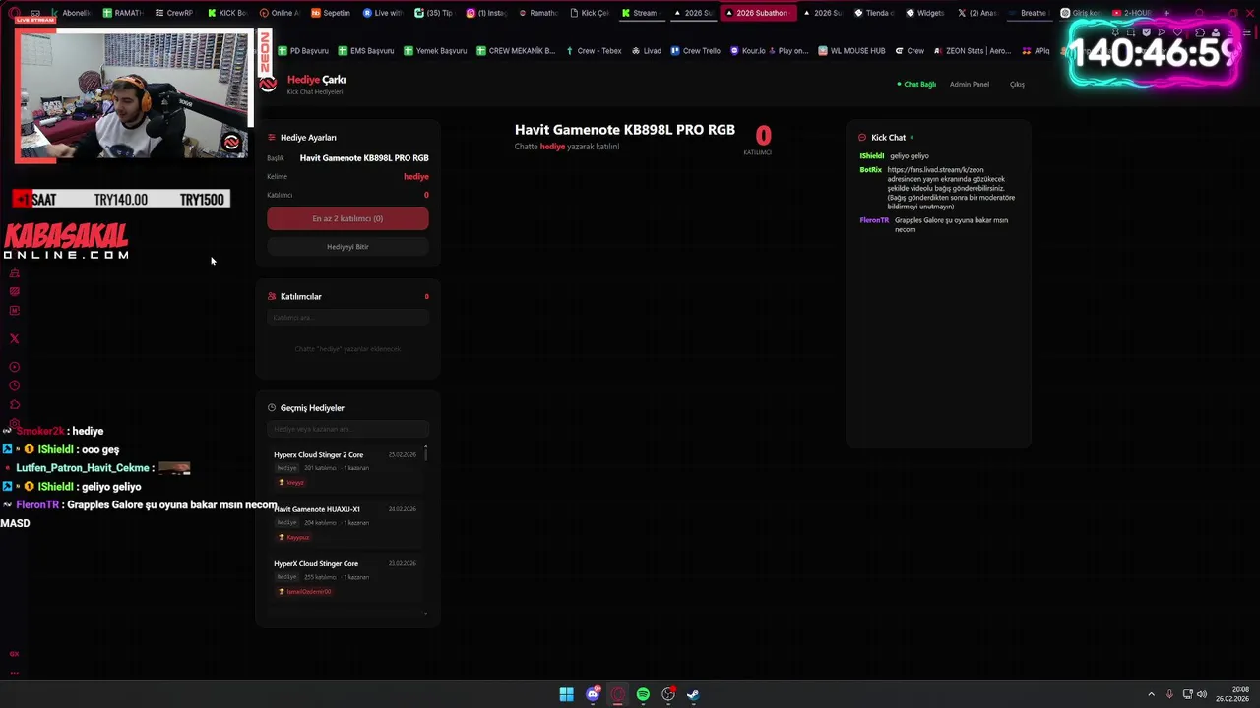
Task: Switch to the Sepetim browser tab
Action: coord(331,13)
